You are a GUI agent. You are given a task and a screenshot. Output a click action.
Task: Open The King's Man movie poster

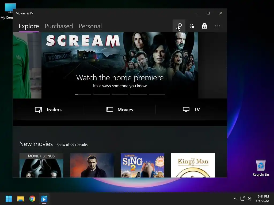193,165
